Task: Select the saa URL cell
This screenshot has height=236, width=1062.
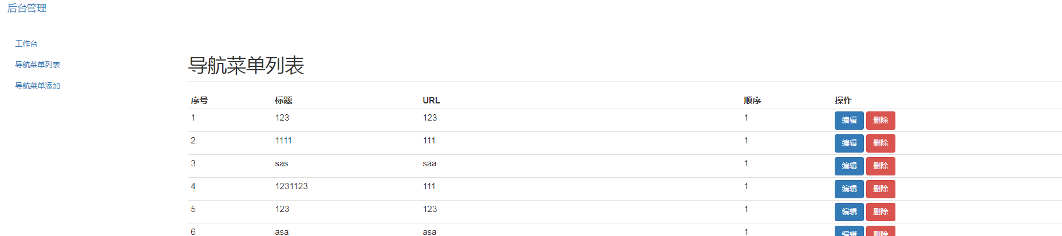Action: pos(429,163)
